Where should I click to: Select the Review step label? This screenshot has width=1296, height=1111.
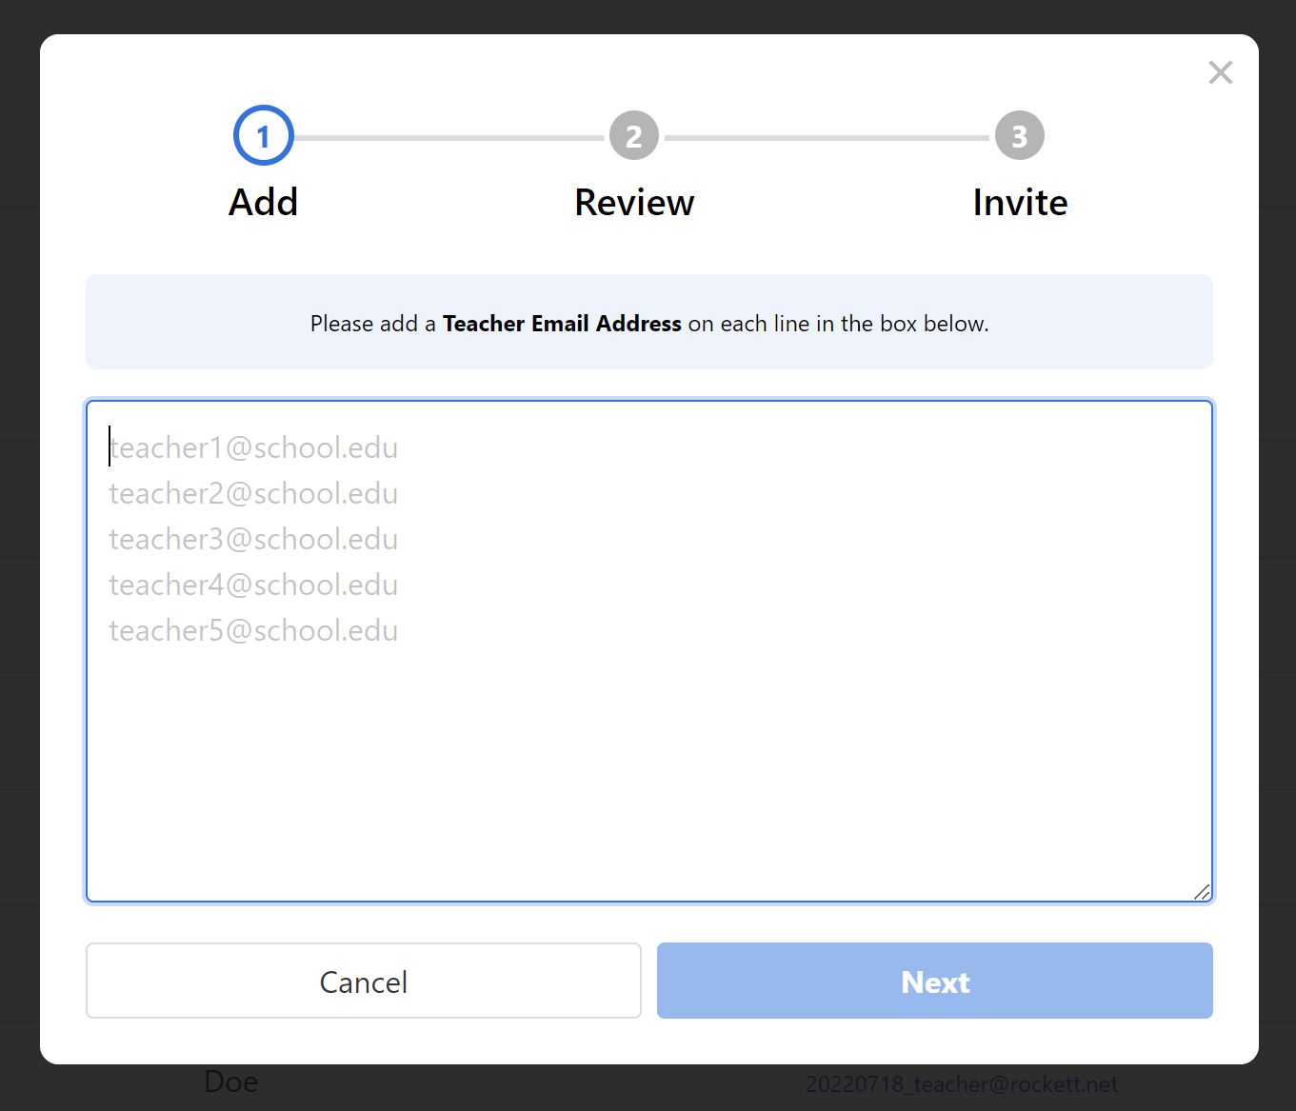pos(634,203)
